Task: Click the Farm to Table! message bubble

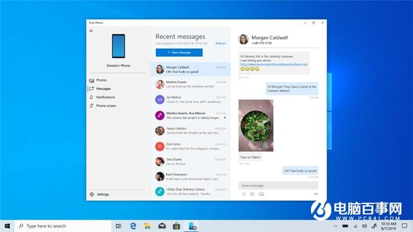Action: coord(250,157)
